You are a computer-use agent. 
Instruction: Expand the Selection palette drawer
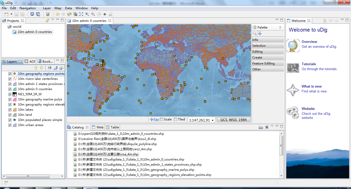coord(268,45)
